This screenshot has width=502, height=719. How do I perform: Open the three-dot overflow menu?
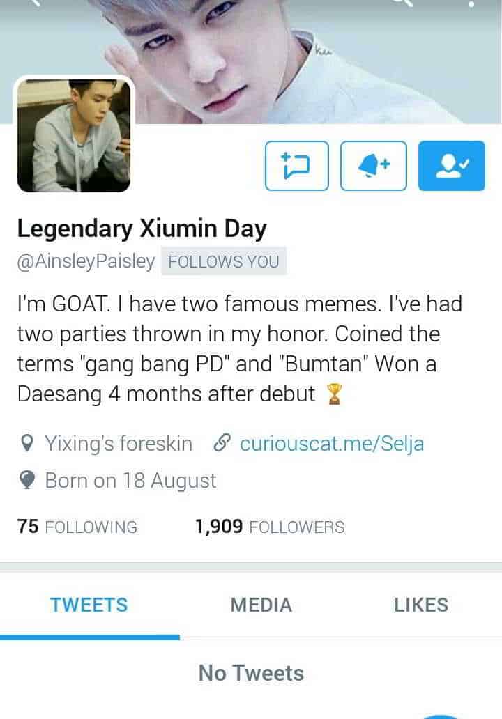click(x=471, y=3)
